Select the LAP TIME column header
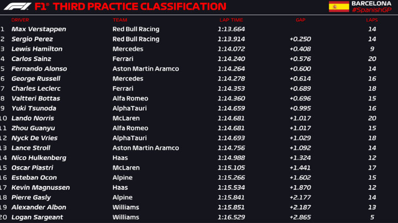This screenshot has height=223, width=398. pos(231,20)
